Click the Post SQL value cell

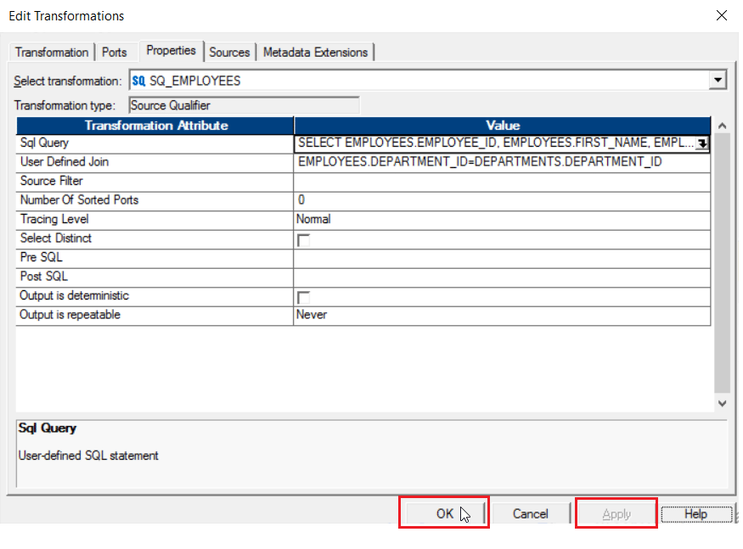click(x=502, y=277)
